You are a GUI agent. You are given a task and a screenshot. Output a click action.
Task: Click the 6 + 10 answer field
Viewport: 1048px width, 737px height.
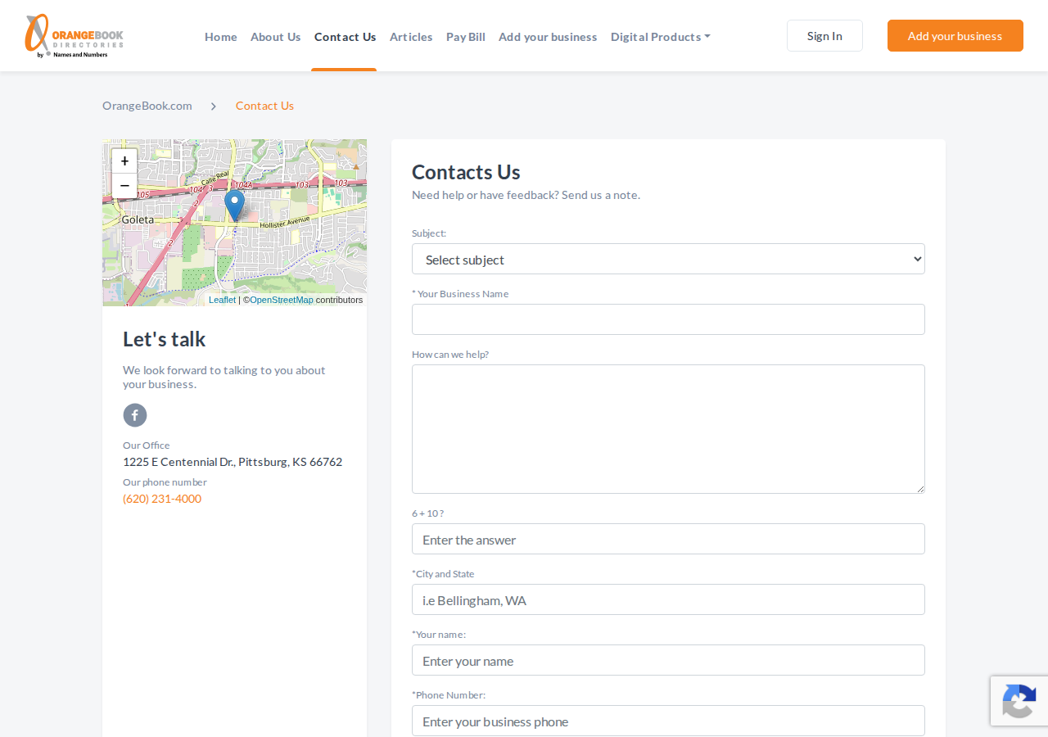tap(668, 539)
